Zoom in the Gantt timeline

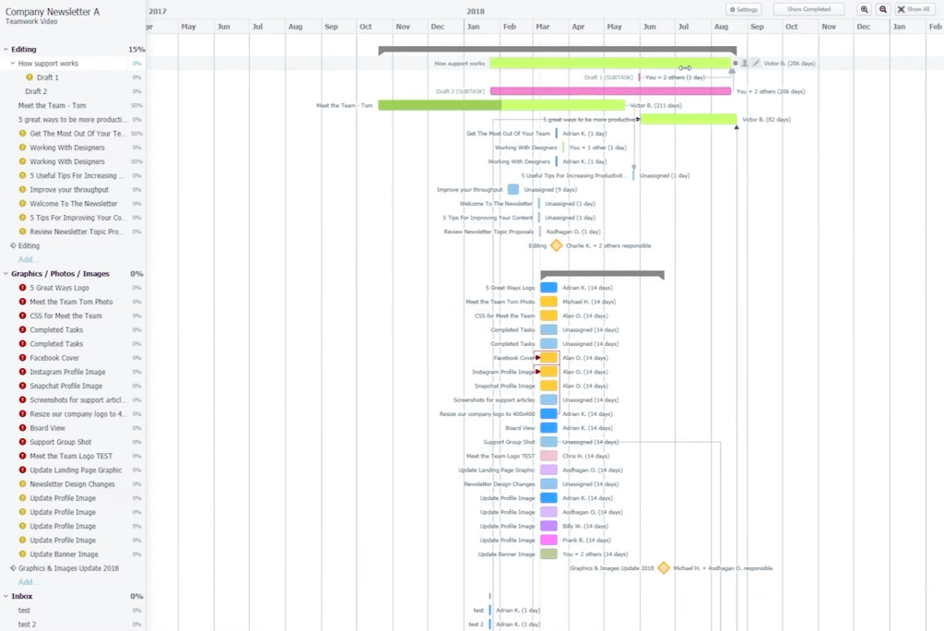864,9
